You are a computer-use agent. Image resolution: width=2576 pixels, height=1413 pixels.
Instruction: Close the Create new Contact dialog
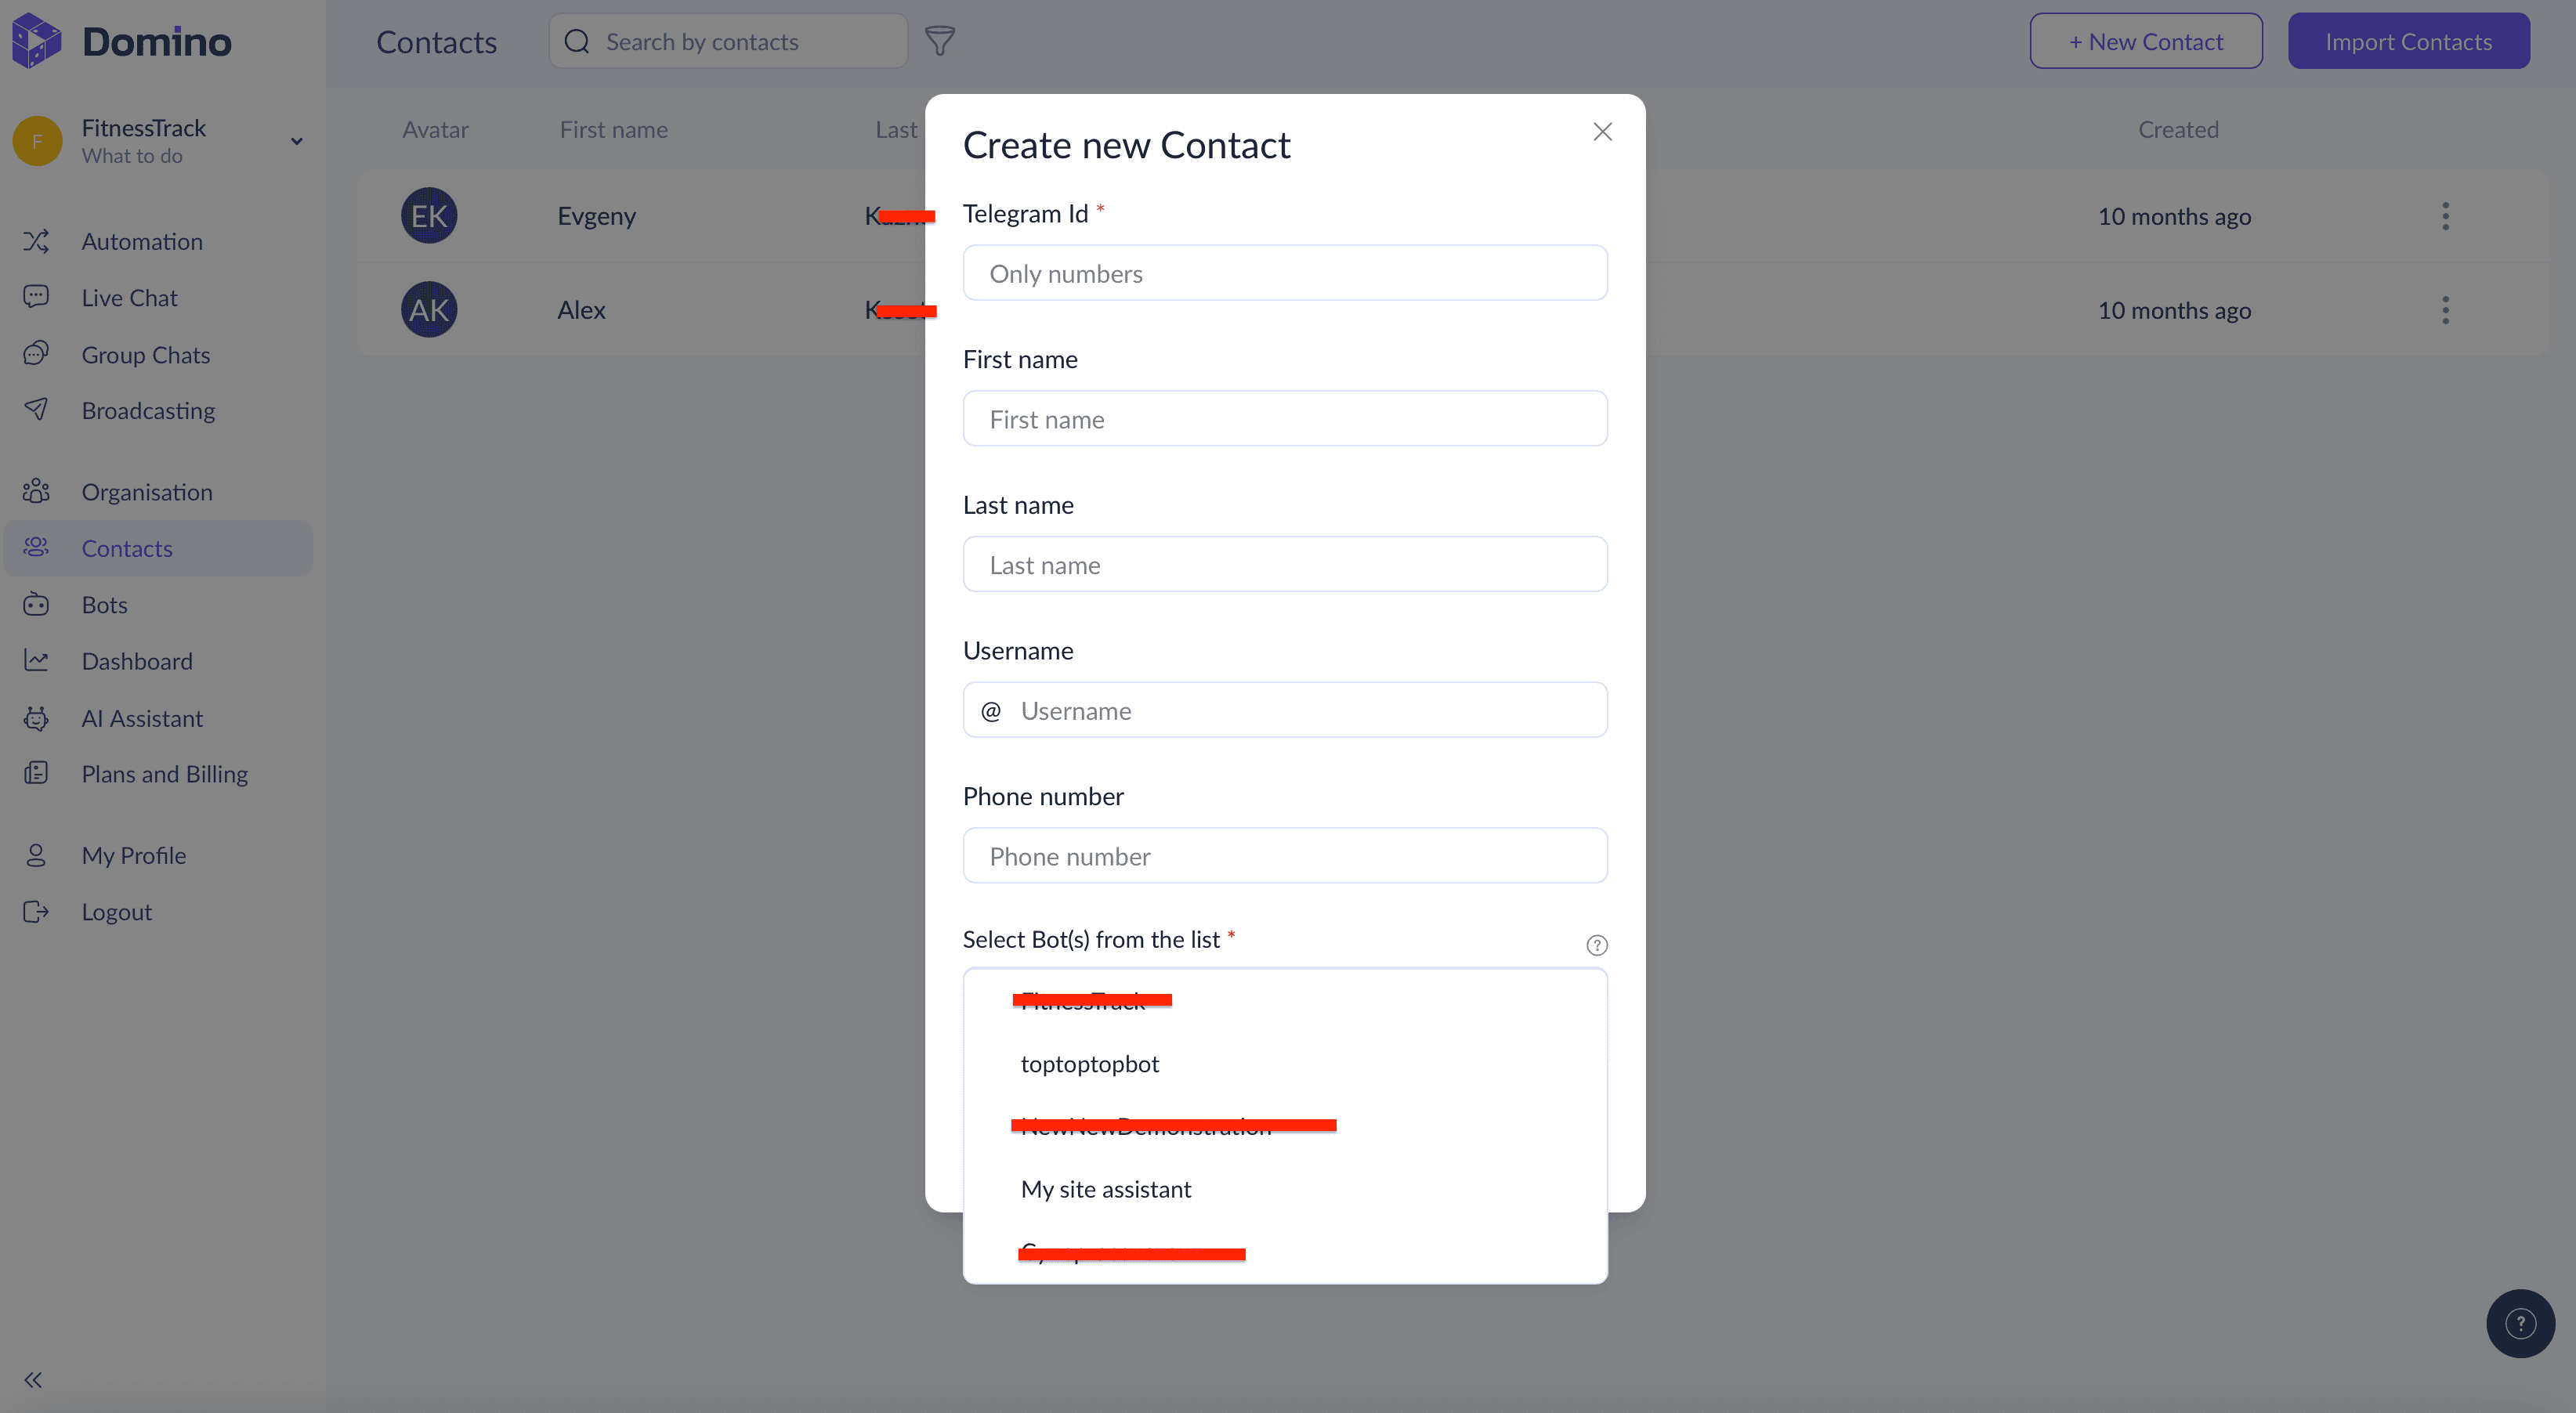[1602, 132]
